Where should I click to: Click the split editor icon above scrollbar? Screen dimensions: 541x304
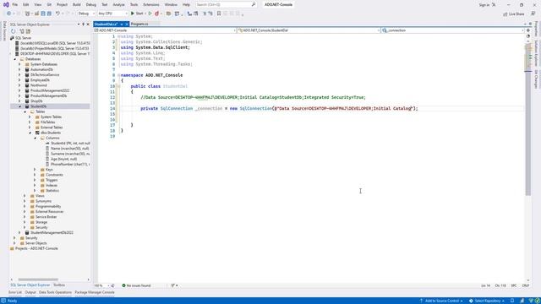(528, 30)
